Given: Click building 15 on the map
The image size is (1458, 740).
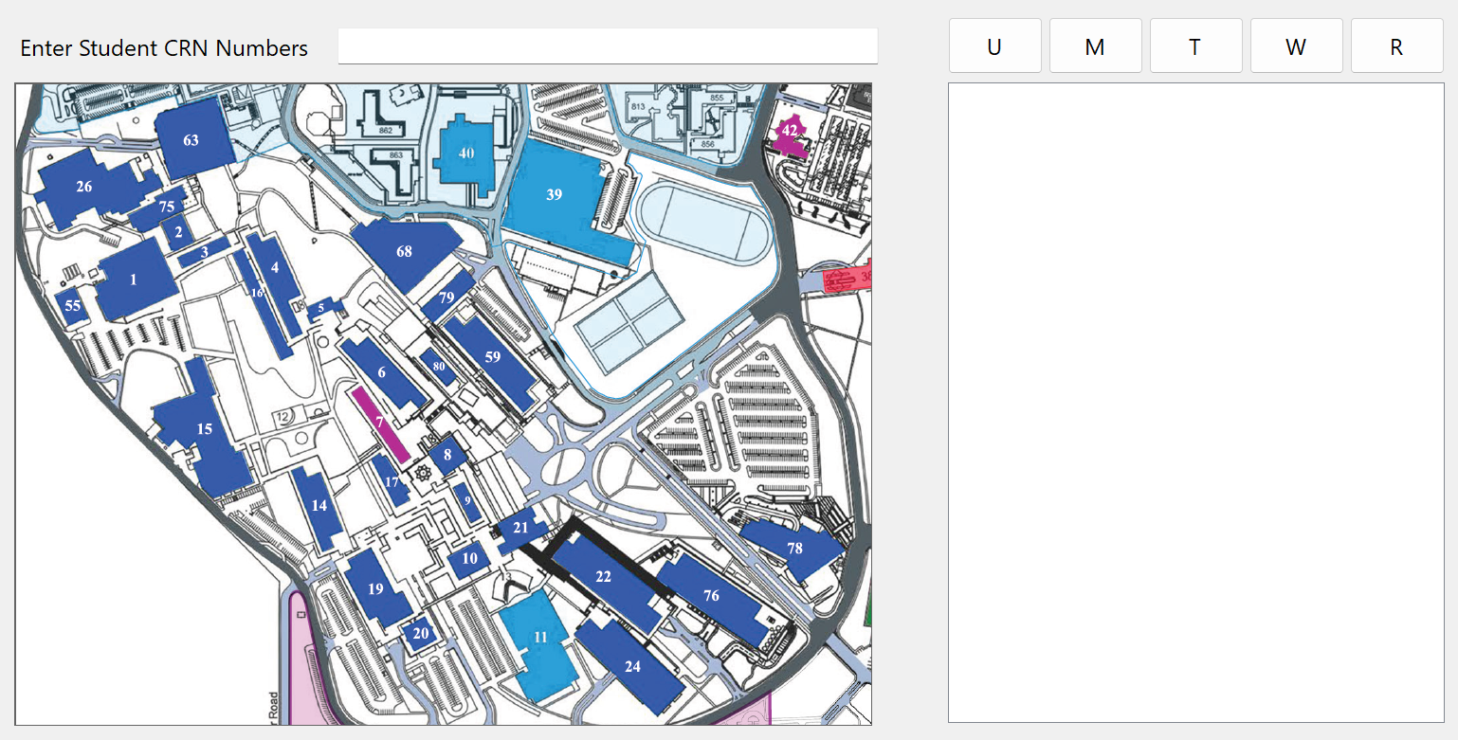Looking at the screenshot, I should (204, 430).
